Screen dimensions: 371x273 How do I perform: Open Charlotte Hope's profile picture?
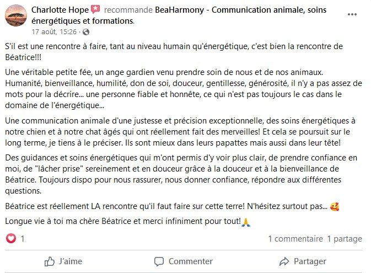pyautogui.click(x=16, y=15)
